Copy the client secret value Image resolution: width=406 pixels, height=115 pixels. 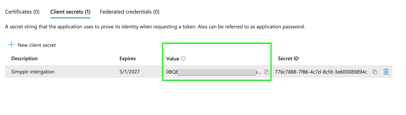(266, 72)
